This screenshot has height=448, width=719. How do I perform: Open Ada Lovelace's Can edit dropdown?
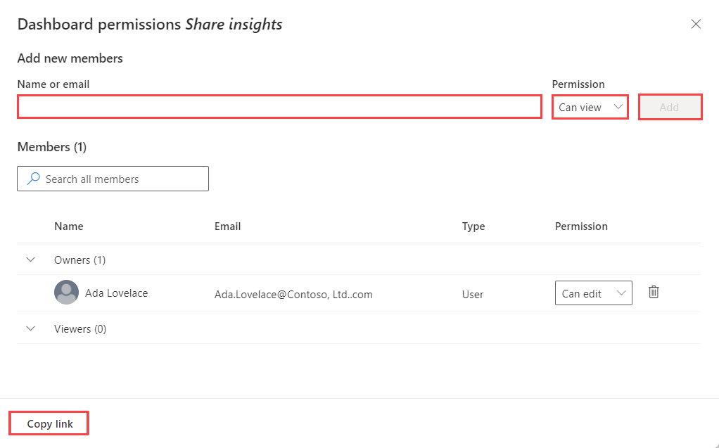click(593, 293)
